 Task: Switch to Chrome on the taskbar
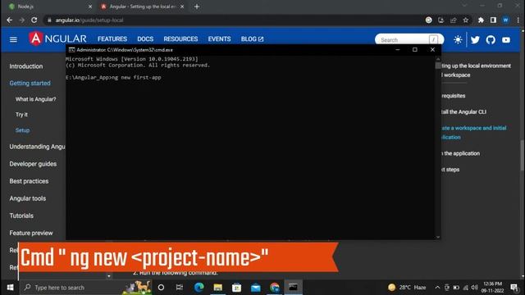(275, 288)
